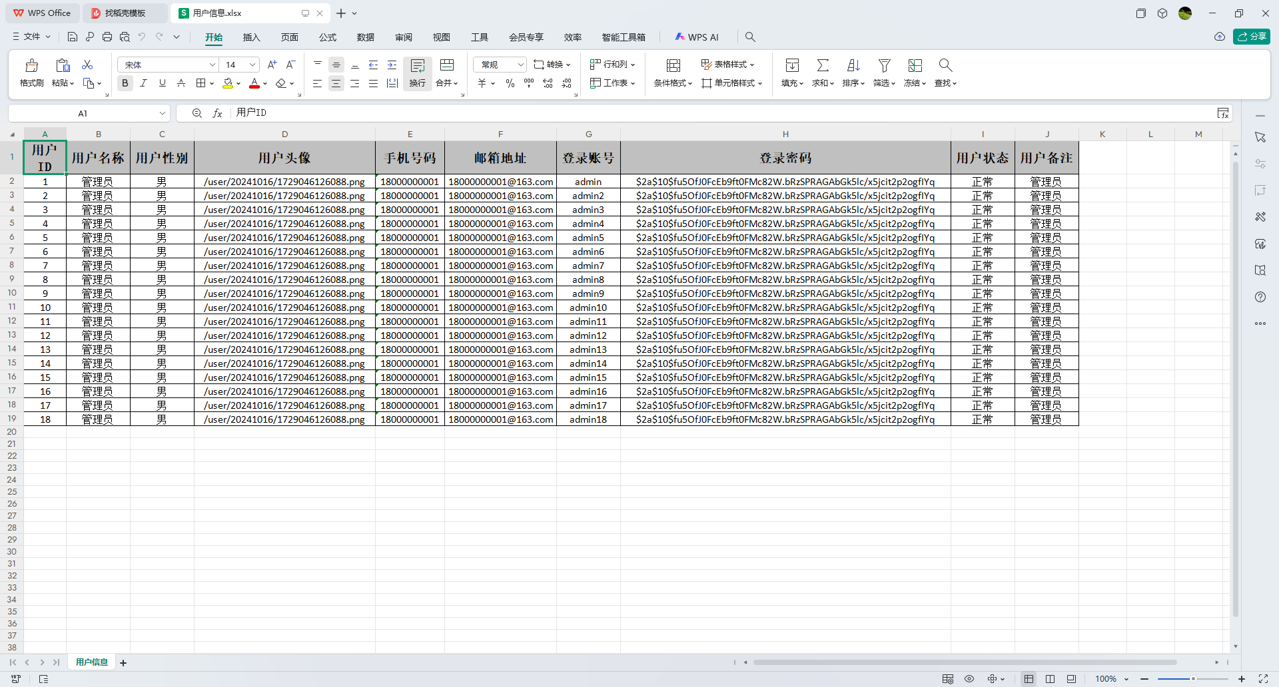Click the zoom slider handle in status bar
1279x687 pixels.
(1193, 678)
